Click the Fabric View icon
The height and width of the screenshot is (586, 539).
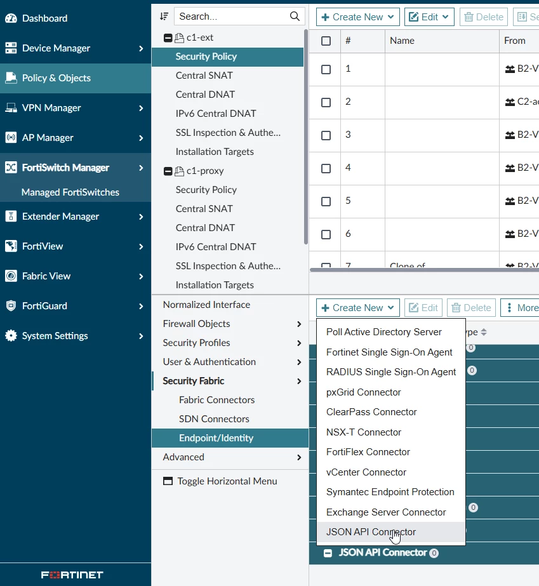coord(11,276)
